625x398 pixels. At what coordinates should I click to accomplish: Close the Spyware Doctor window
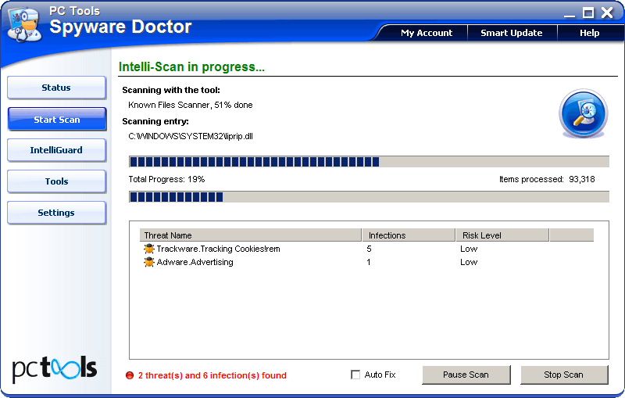607,13
